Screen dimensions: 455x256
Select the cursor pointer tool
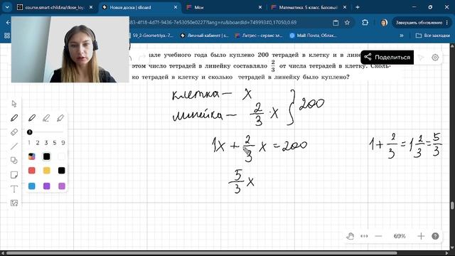(x=14, y=104)
